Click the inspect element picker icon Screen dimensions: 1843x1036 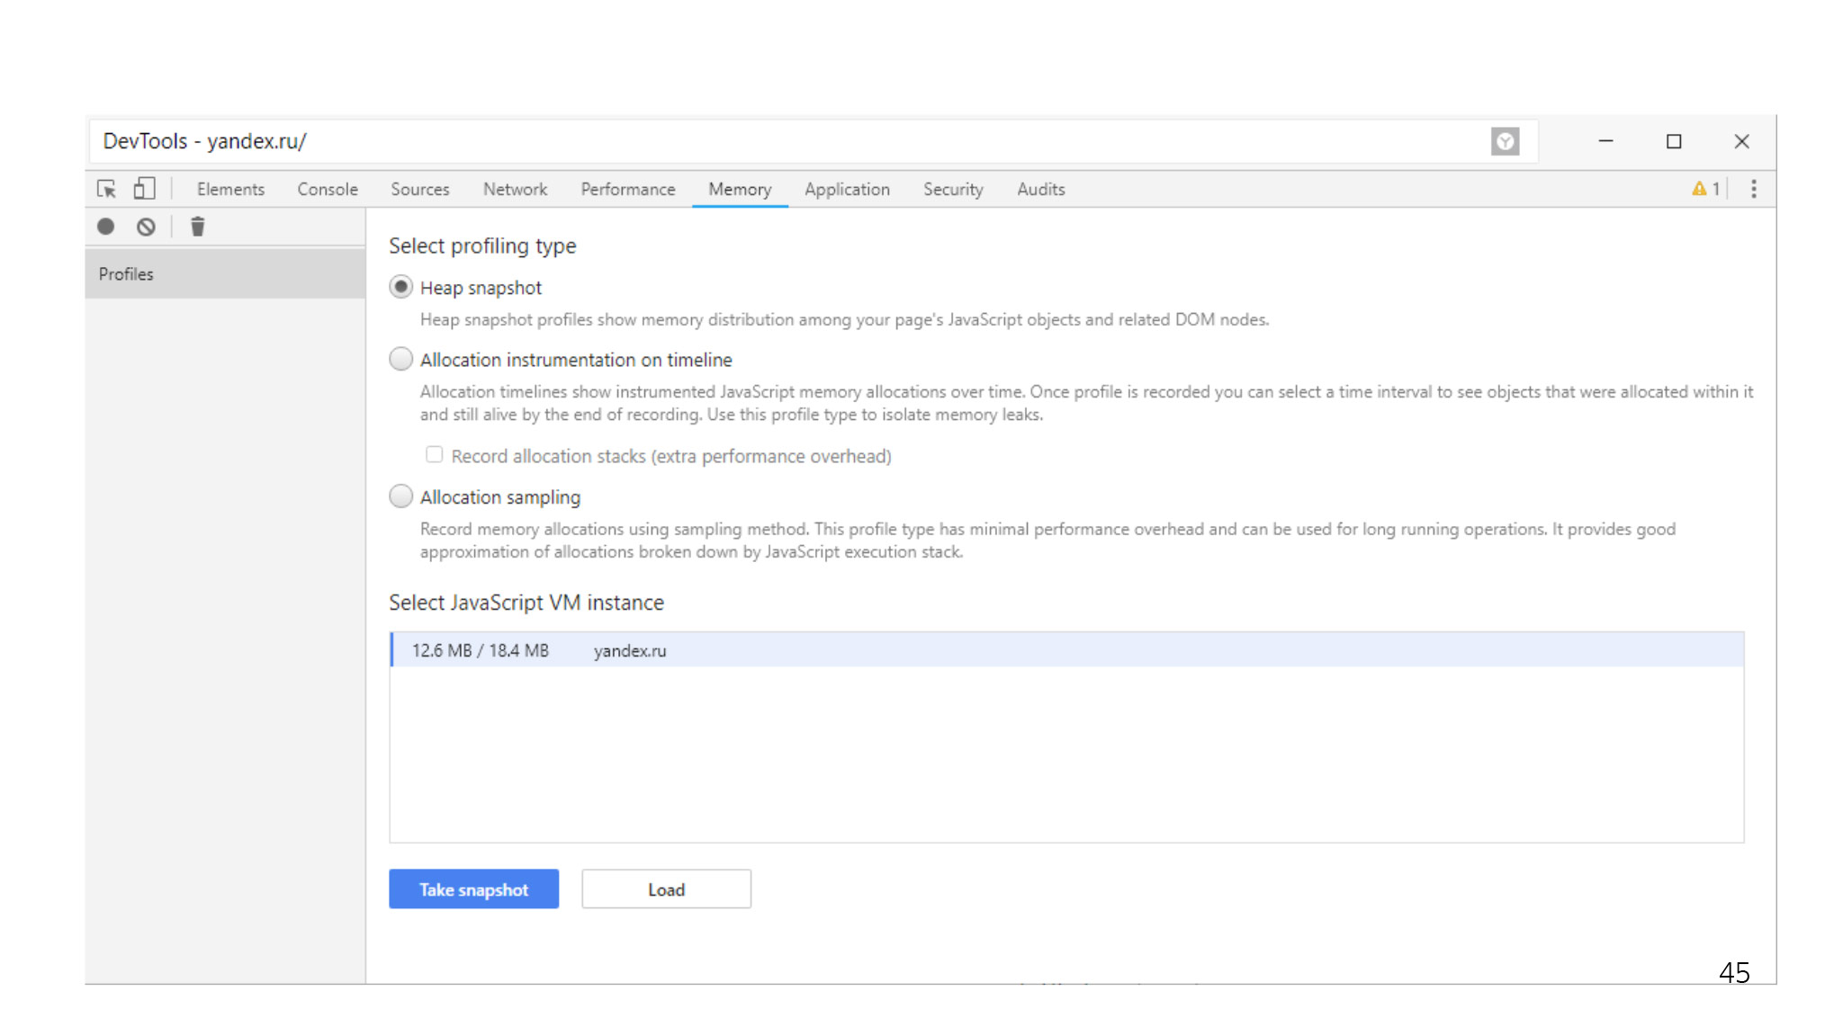pyautogui.click(x=106, y=189)
